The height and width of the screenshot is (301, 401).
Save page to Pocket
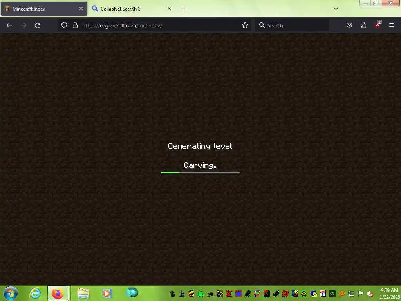pyautogui.click(x=349, y=25)
